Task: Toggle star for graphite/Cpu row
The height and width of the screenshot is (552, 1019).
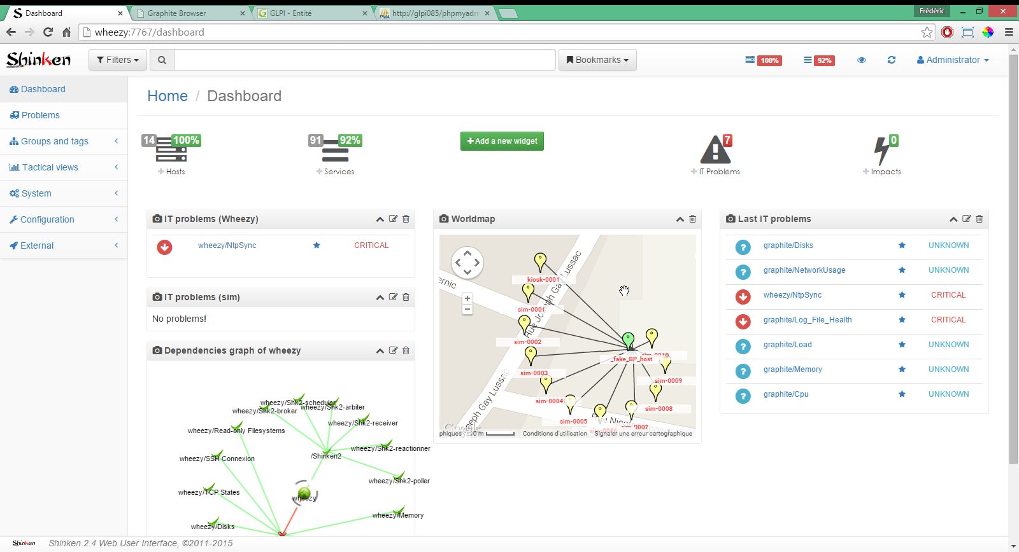Action: [x=902, y=394]
